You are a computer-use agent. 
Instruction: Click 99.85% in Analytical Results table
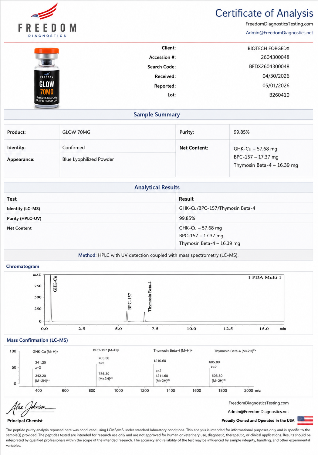point(187,218)
